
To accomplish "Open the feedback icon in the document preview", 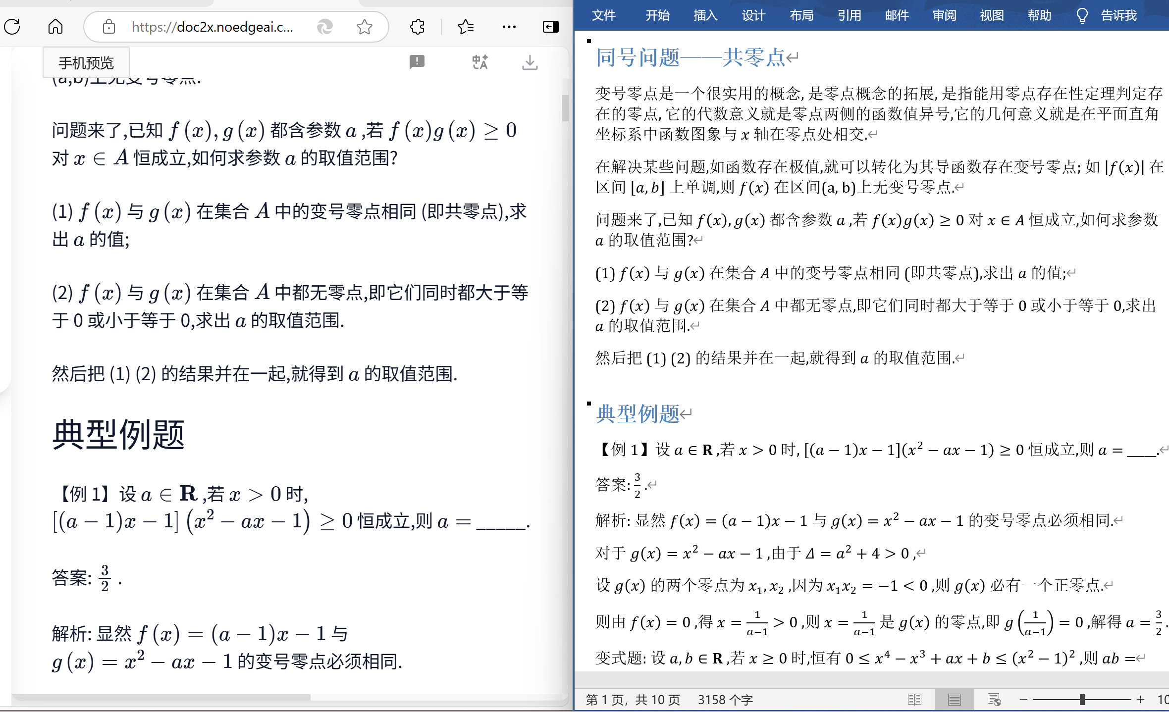I will pos(417,62).
